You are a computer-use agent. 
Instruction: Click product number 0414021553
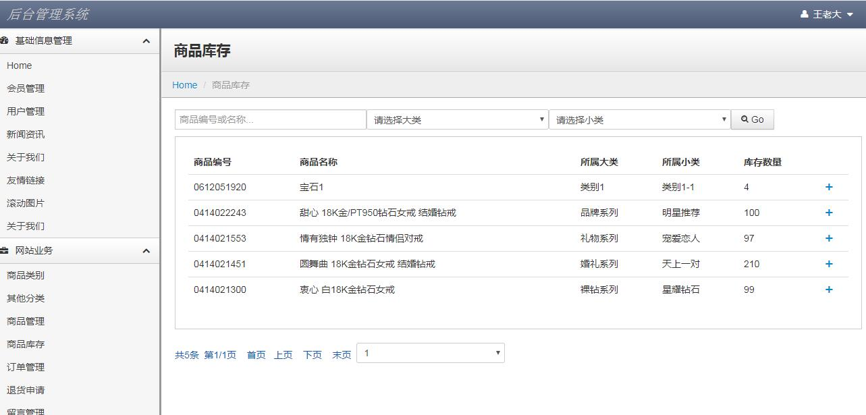coord(220,238)
